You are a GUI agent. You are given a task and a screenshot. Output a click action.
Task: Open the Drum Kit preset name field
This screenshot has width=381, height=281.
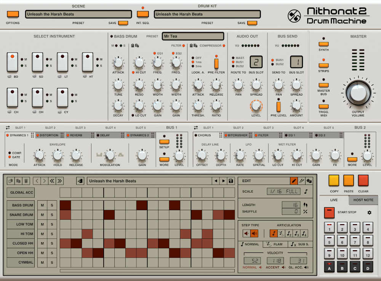click(207, 14)
